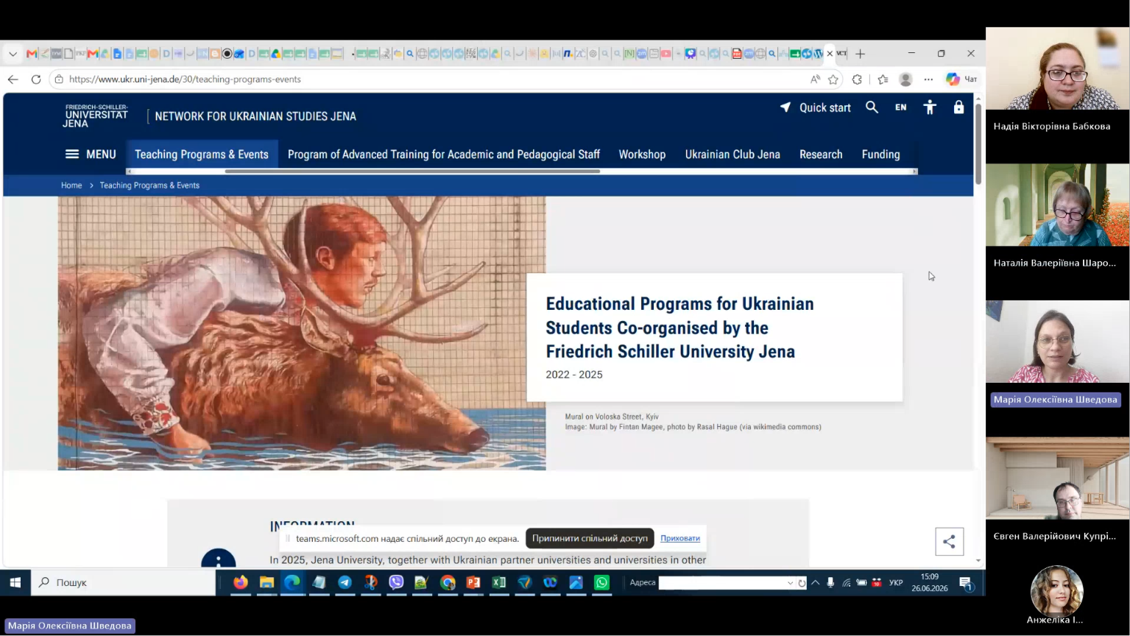This screenshot has height=636, width=1130.
Task: Click the page vertical scrollbar thumb
Action: [x=978, y=144]
